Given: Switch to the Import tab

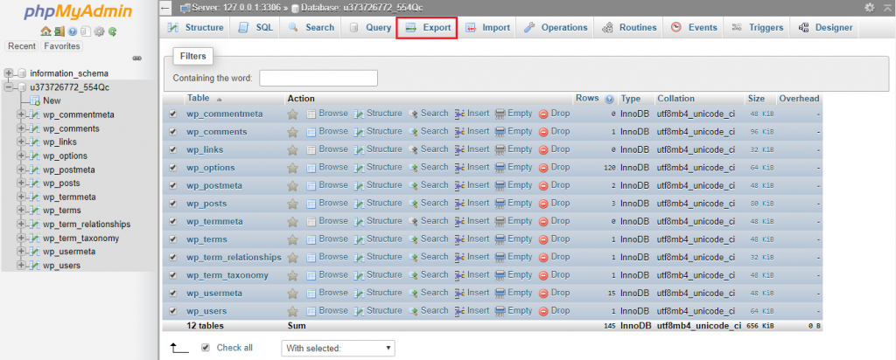Looking at the screenshot, I should tap(488, 28).
